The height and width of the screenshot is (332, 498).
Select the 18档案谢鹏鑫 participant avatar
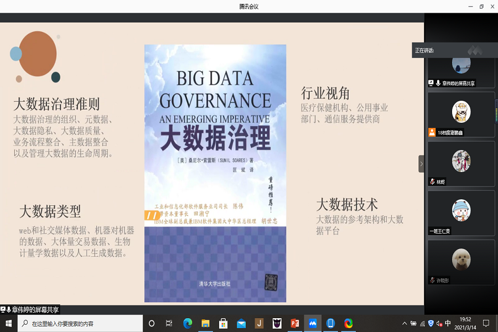[x=461, y=112]
